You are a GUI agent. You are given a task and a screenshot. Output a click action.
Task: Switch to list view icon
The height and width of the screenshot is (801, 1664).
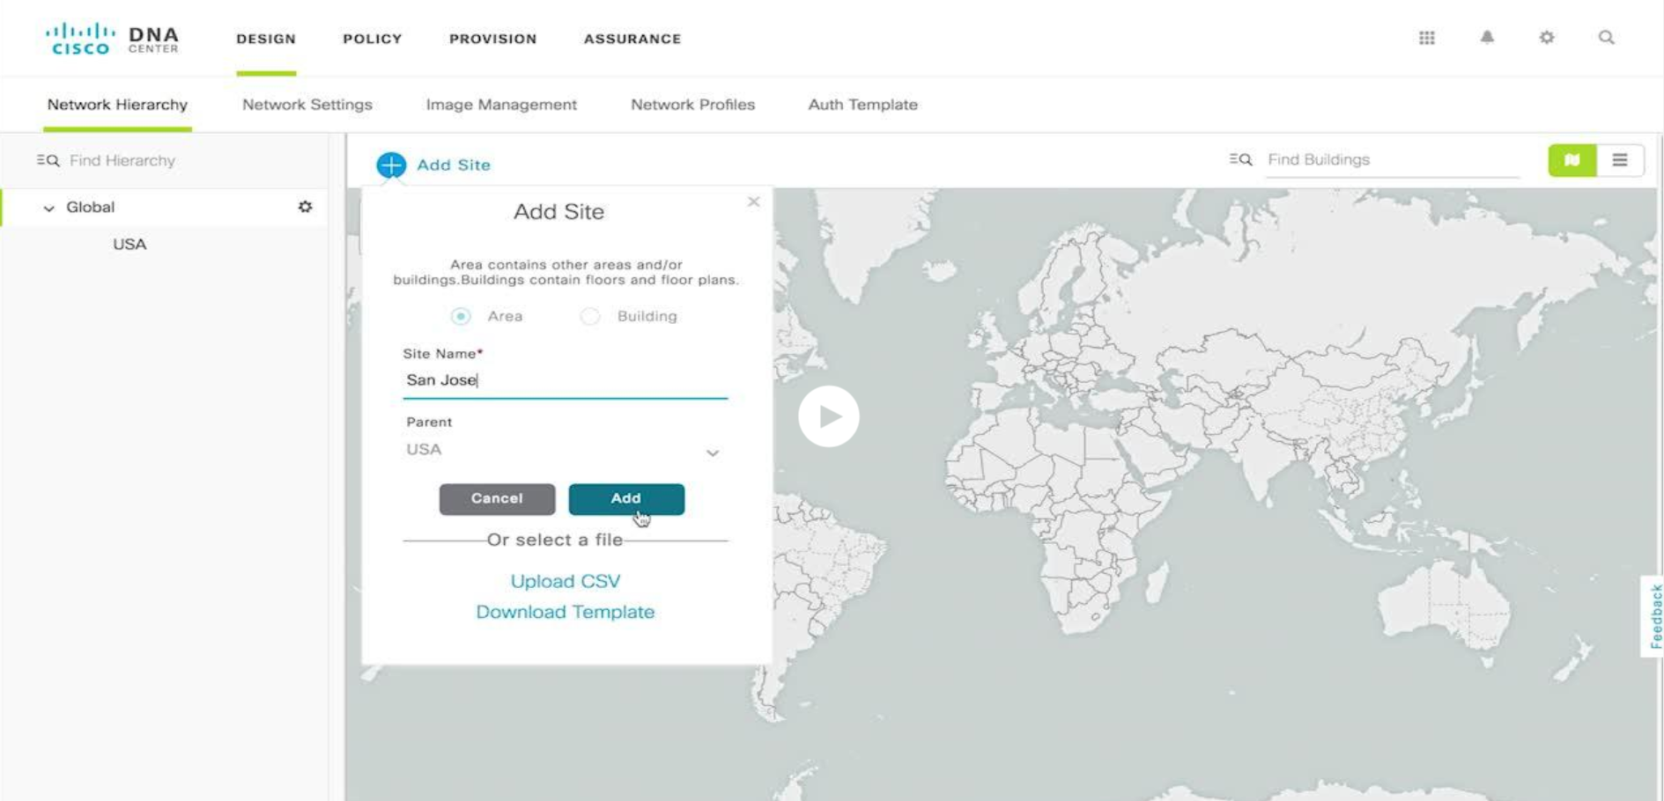1619,160
